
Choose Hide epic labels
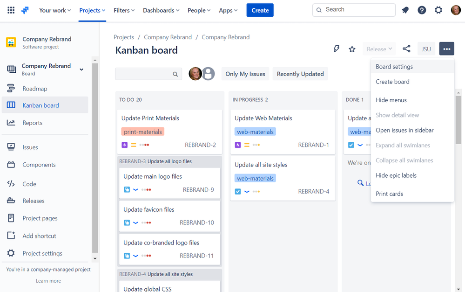tap(412, 175)
